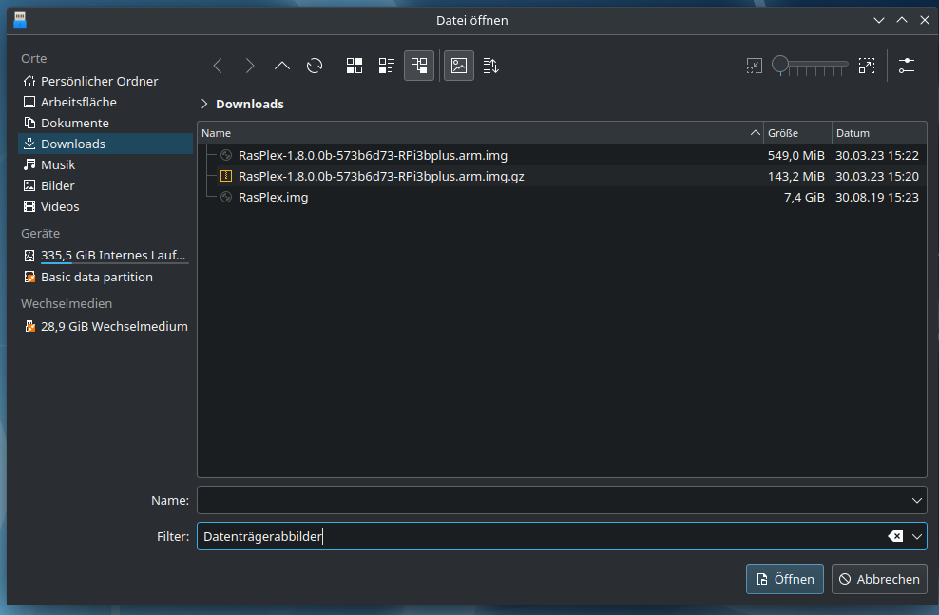939x615 pixels.
Task: Expand the Name field history dropdown
Action: pyautogui.click(x=917, y=500)
